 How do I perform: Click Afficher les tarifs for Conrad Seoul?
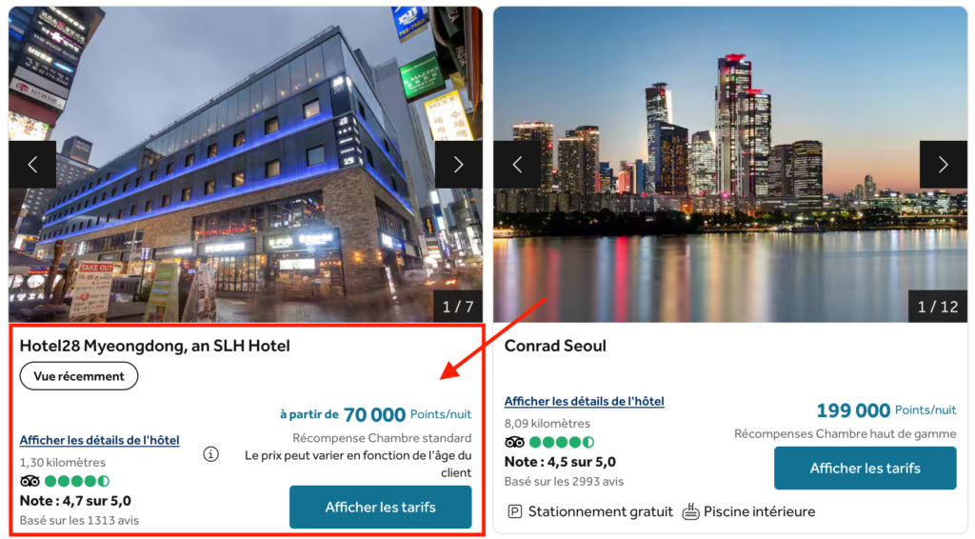coord(865,469)
